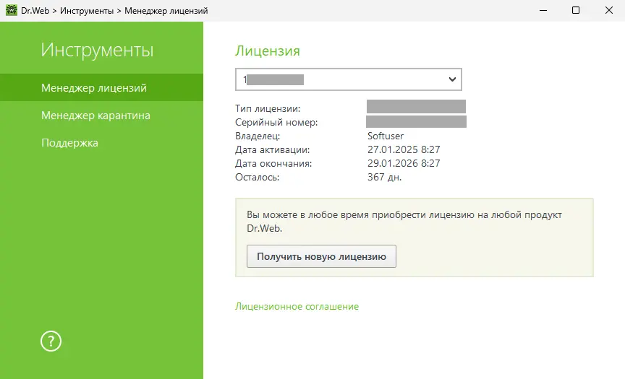The width and height of the screenshot is (625, 379).
Task: Click the activation date 27.01.2025 8:27
Action: pos(404,149)
